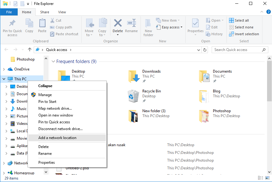The height and width of the screenshot is (182, 272).
Task: Click the Paste shortcut icon
Action: point(52,34)
